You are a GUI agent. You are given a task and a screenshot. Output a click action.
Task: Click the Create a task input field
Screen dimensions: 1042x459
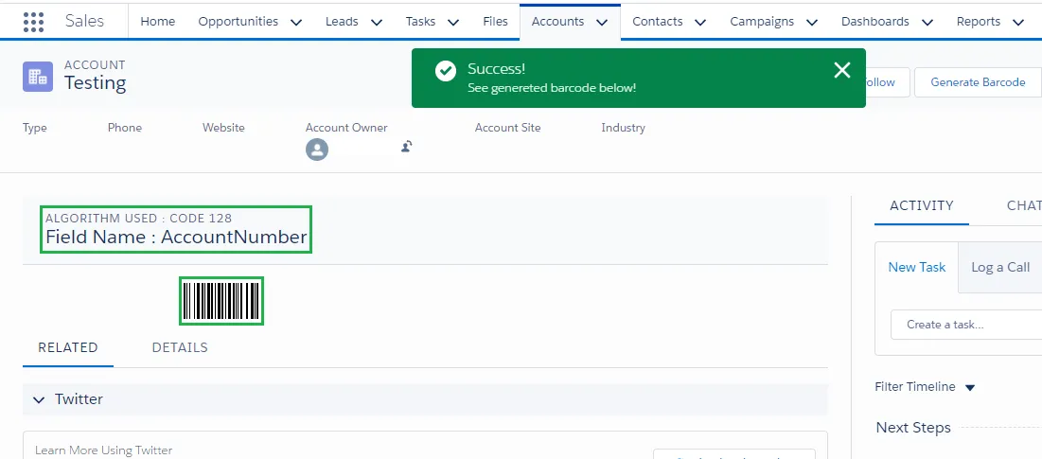(x=966, y=325)
